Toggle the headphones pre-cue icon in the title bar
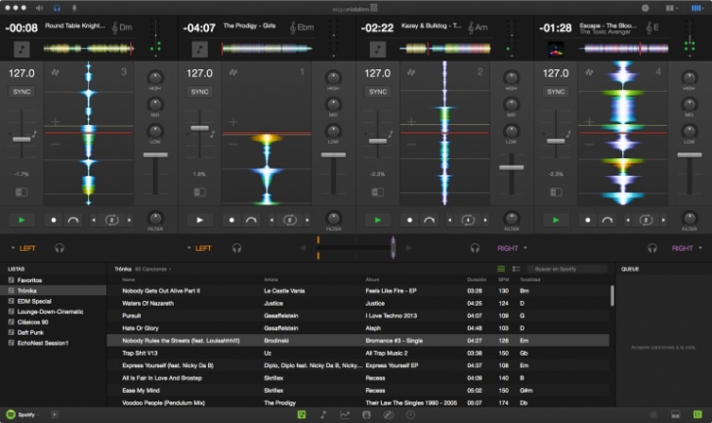Screen dimensions: 712x423 [x=58, y=8]
